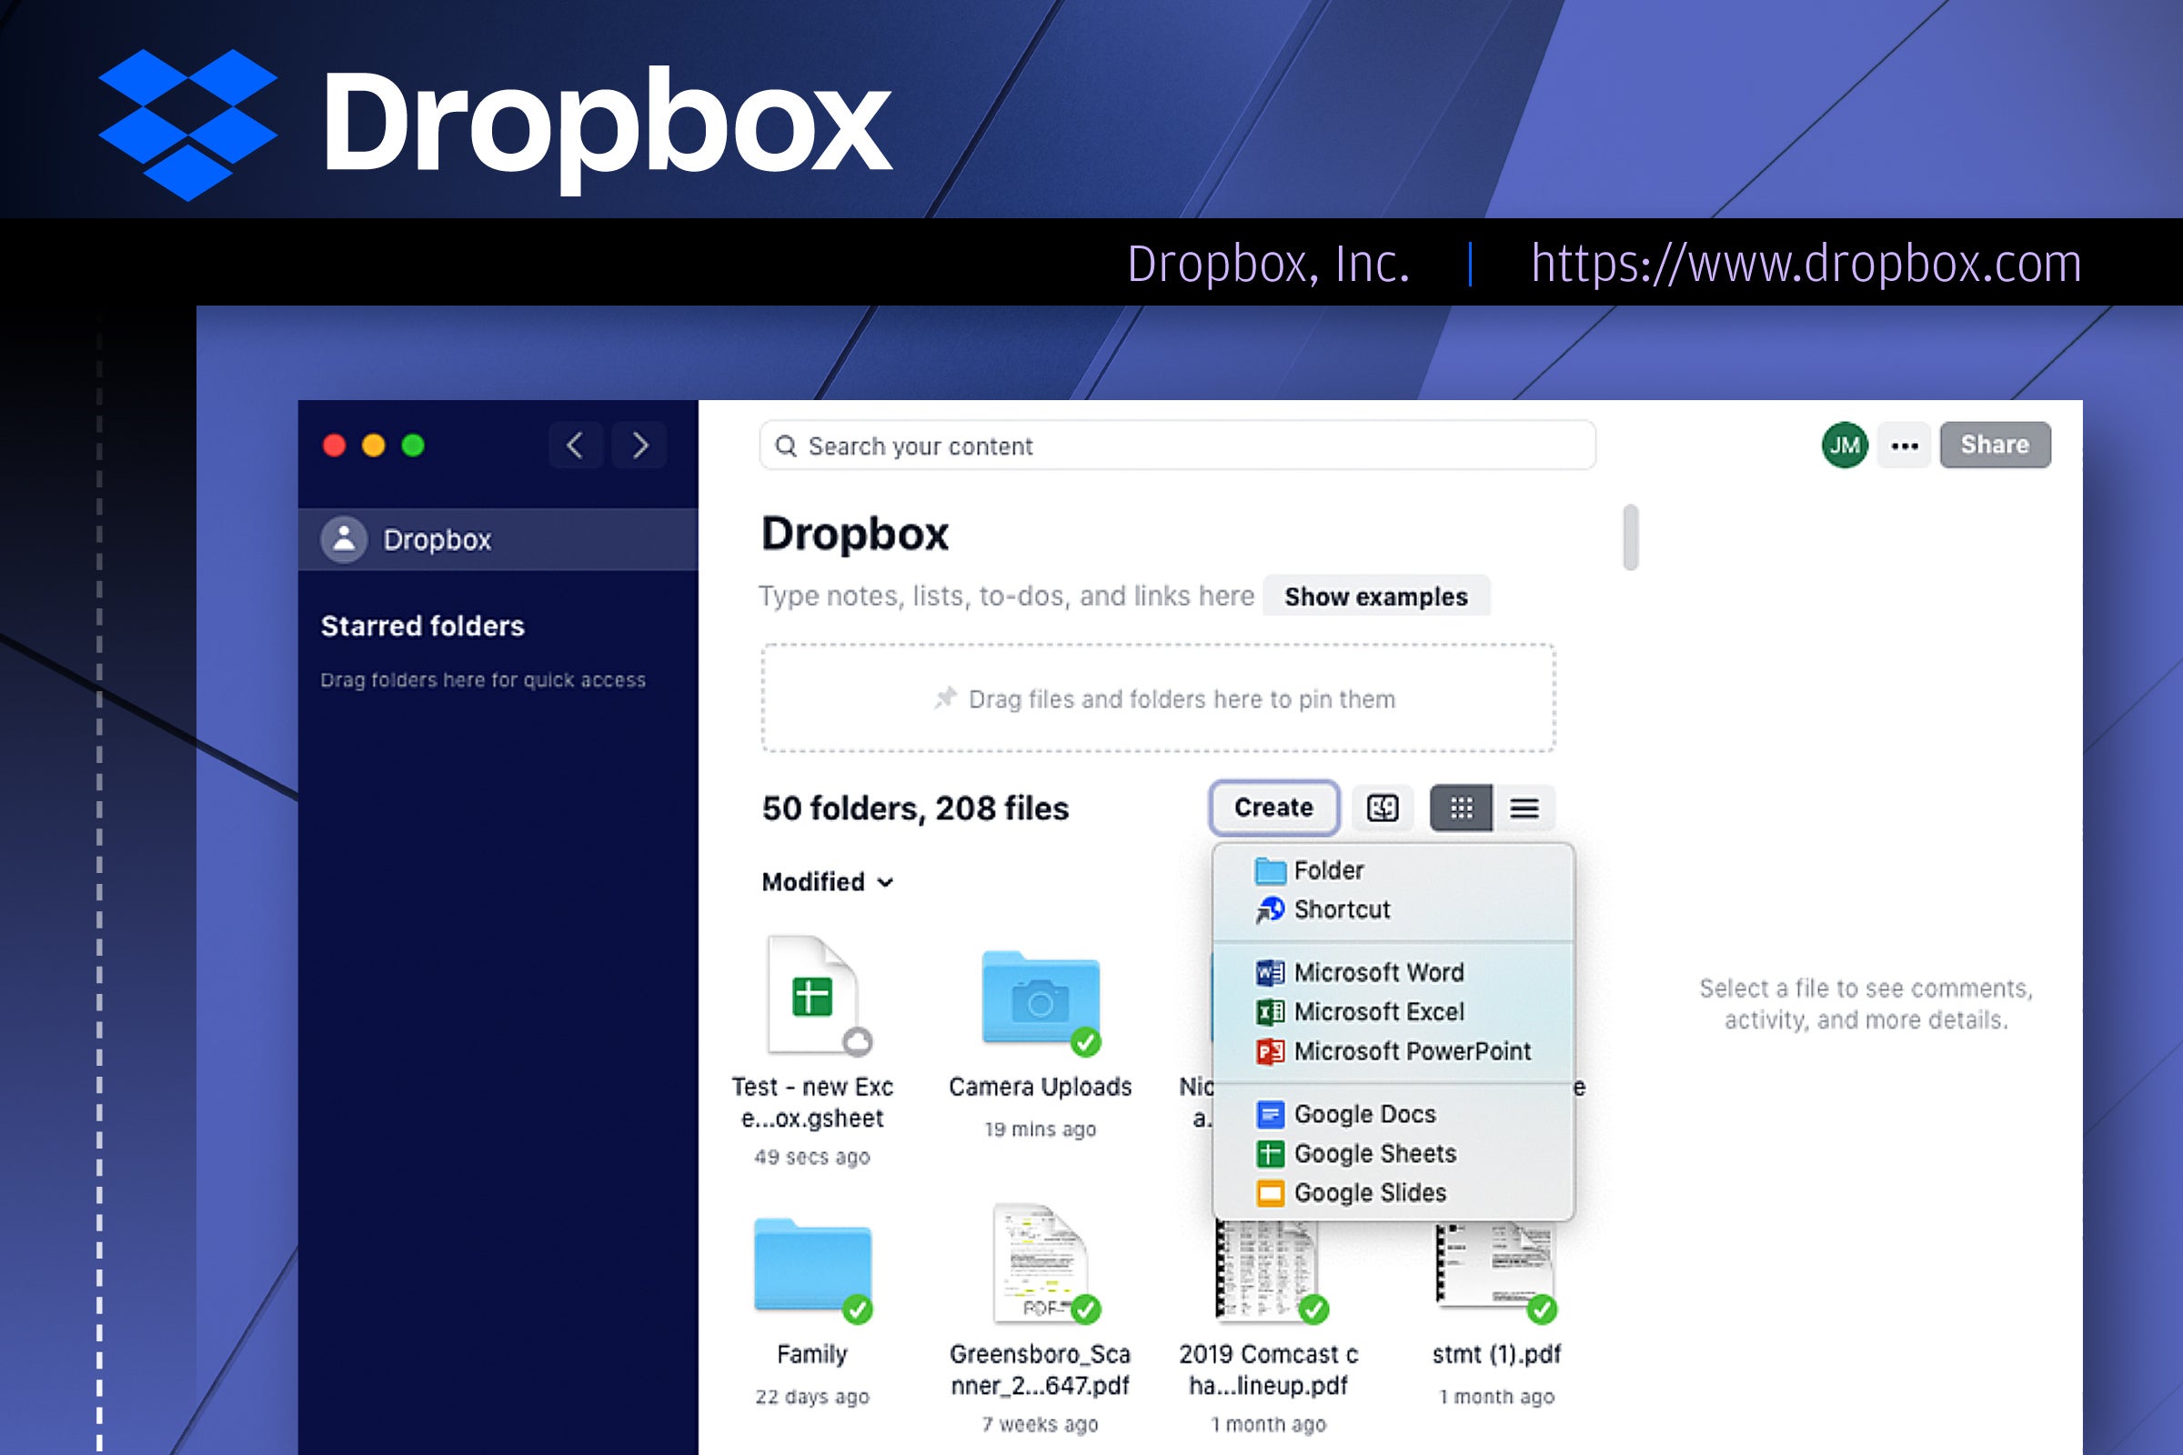This screenshot has height=1455, width=2183.
Task: Select the Folder creation menu item
Action: point(1330,868)
